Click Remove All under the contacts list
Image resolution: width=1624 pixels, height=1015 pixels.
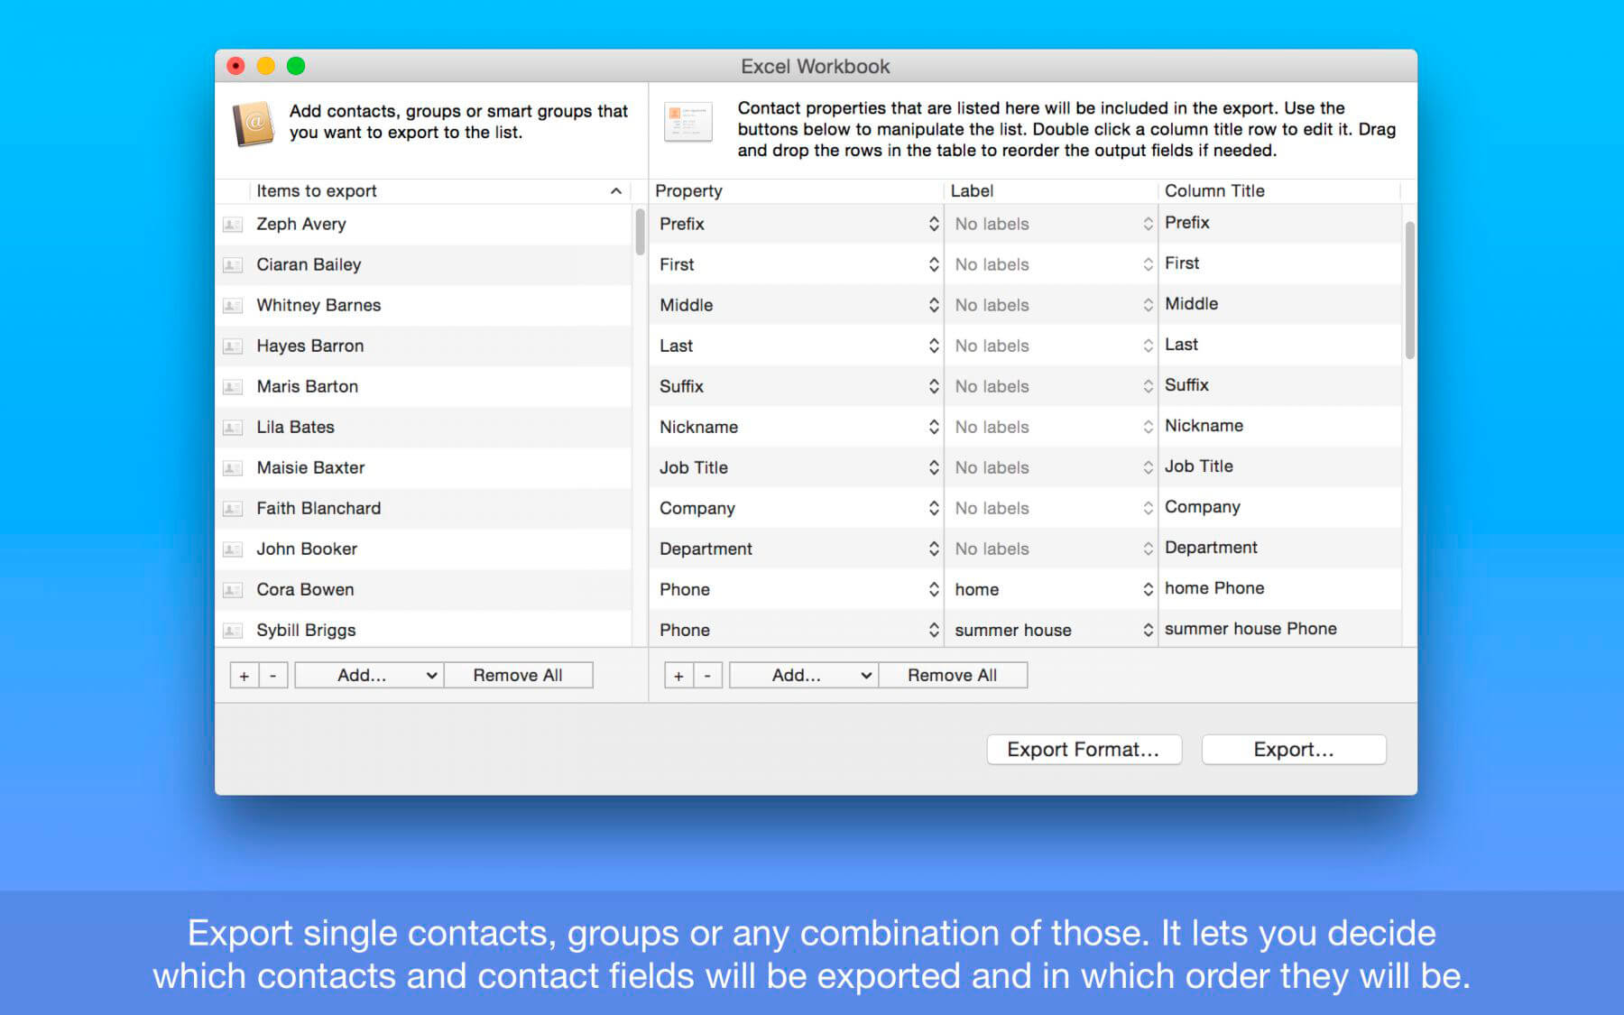point(518,676)
